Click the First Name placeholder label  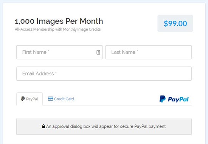36,52
